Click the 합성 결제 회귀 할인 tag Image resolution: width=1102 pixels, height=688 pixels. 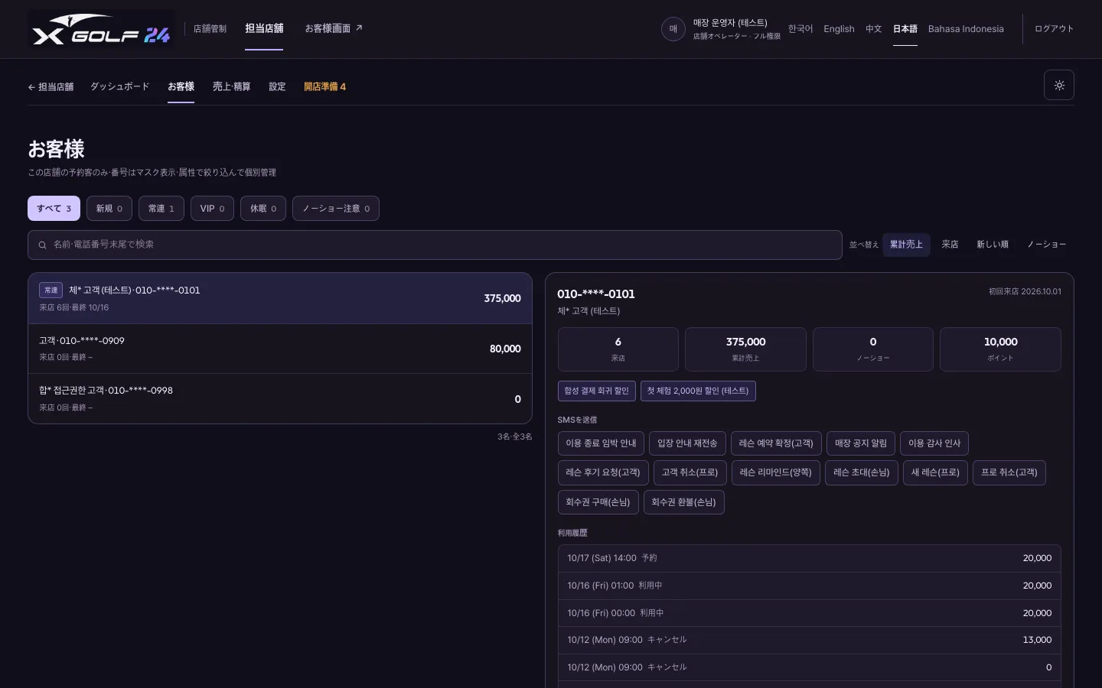coord(596,391)
